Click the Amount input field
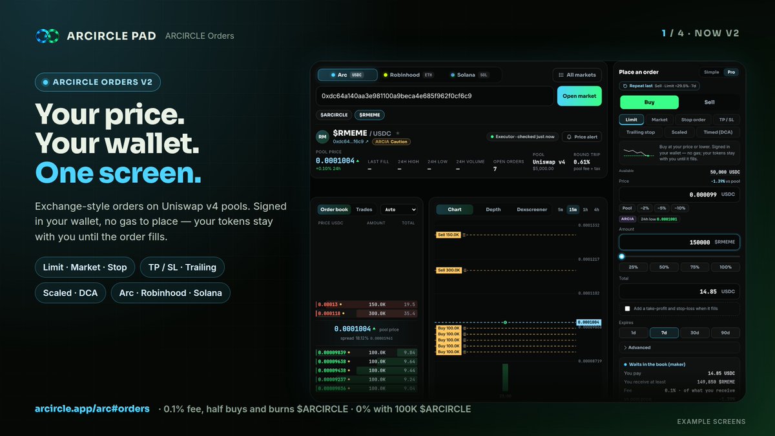The width and height of the screenshot is (775, 436). (x=679, y=242)
